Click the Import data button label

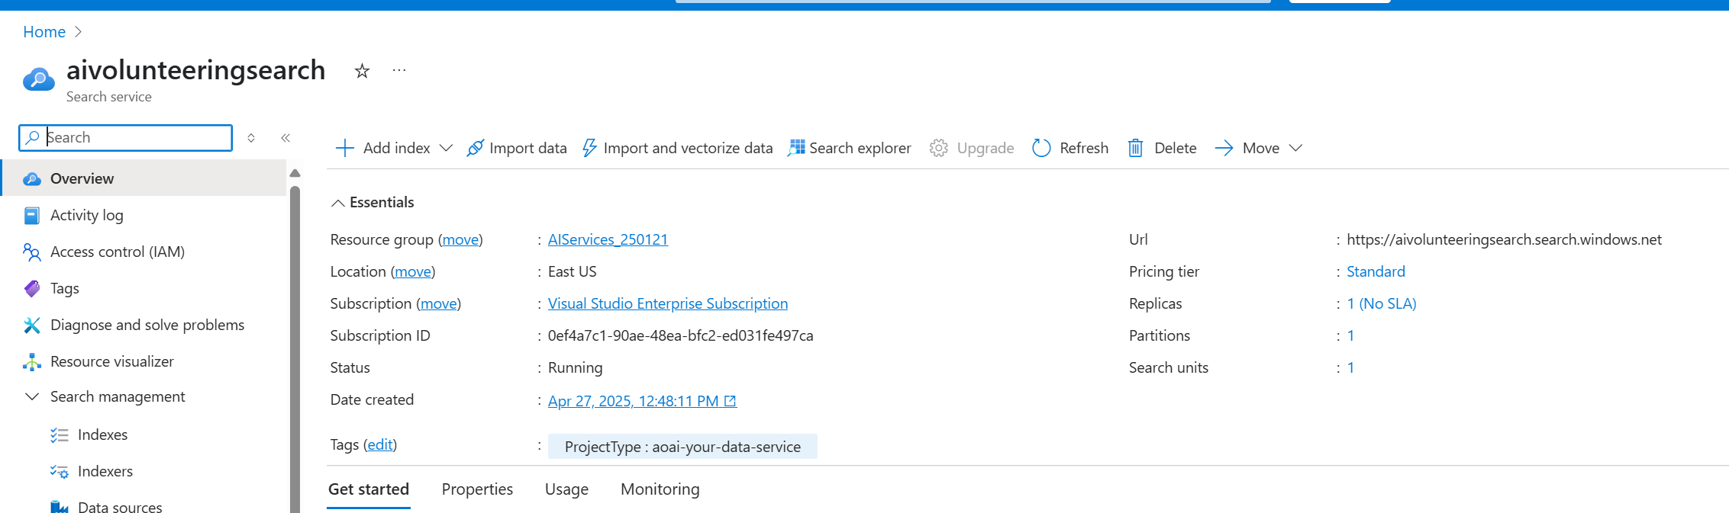pyautogui.click(x=528, y=148)
